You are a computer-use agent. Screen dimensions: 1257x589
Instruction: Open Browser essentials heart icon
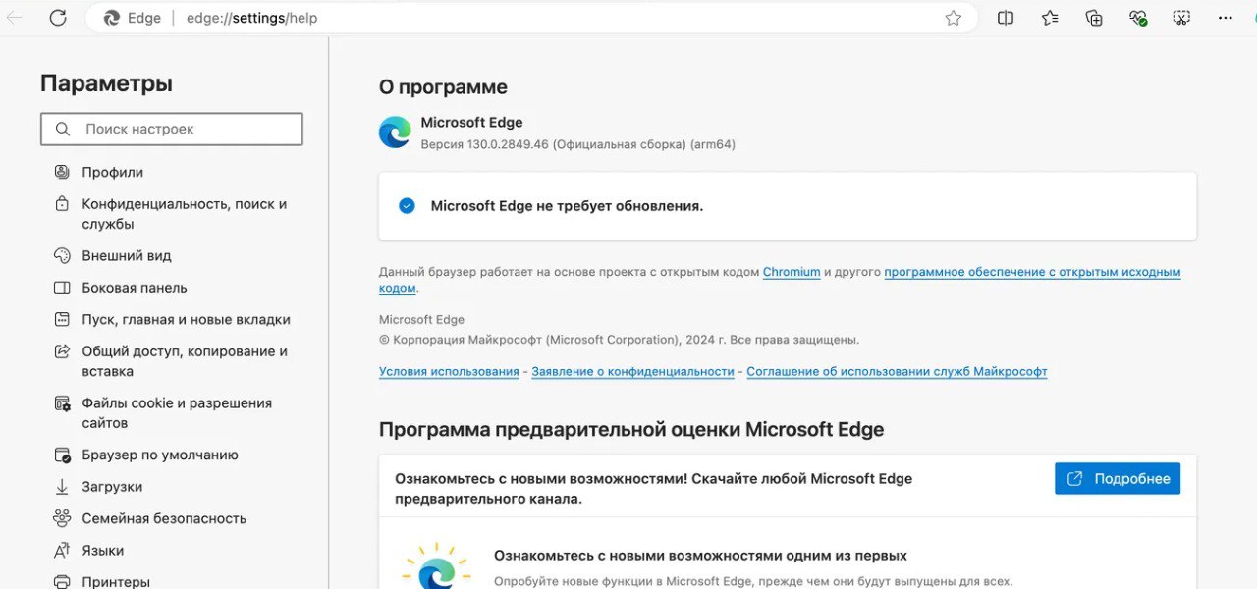(1138, 18)
